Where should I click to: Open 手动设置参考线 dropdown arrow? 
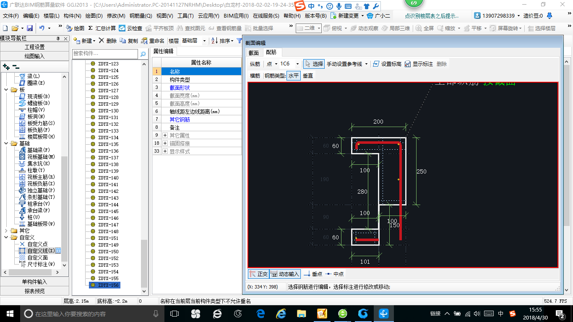tap(366, 64)
